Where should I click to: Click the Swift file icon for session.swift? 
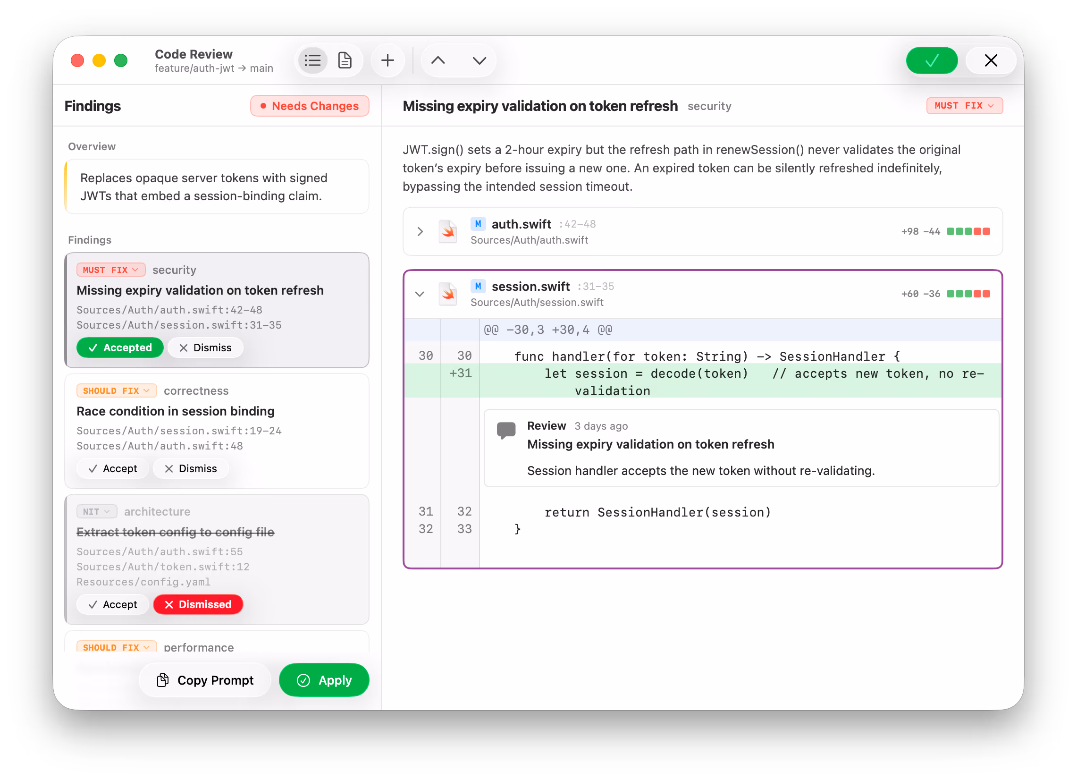pos(447,294)
